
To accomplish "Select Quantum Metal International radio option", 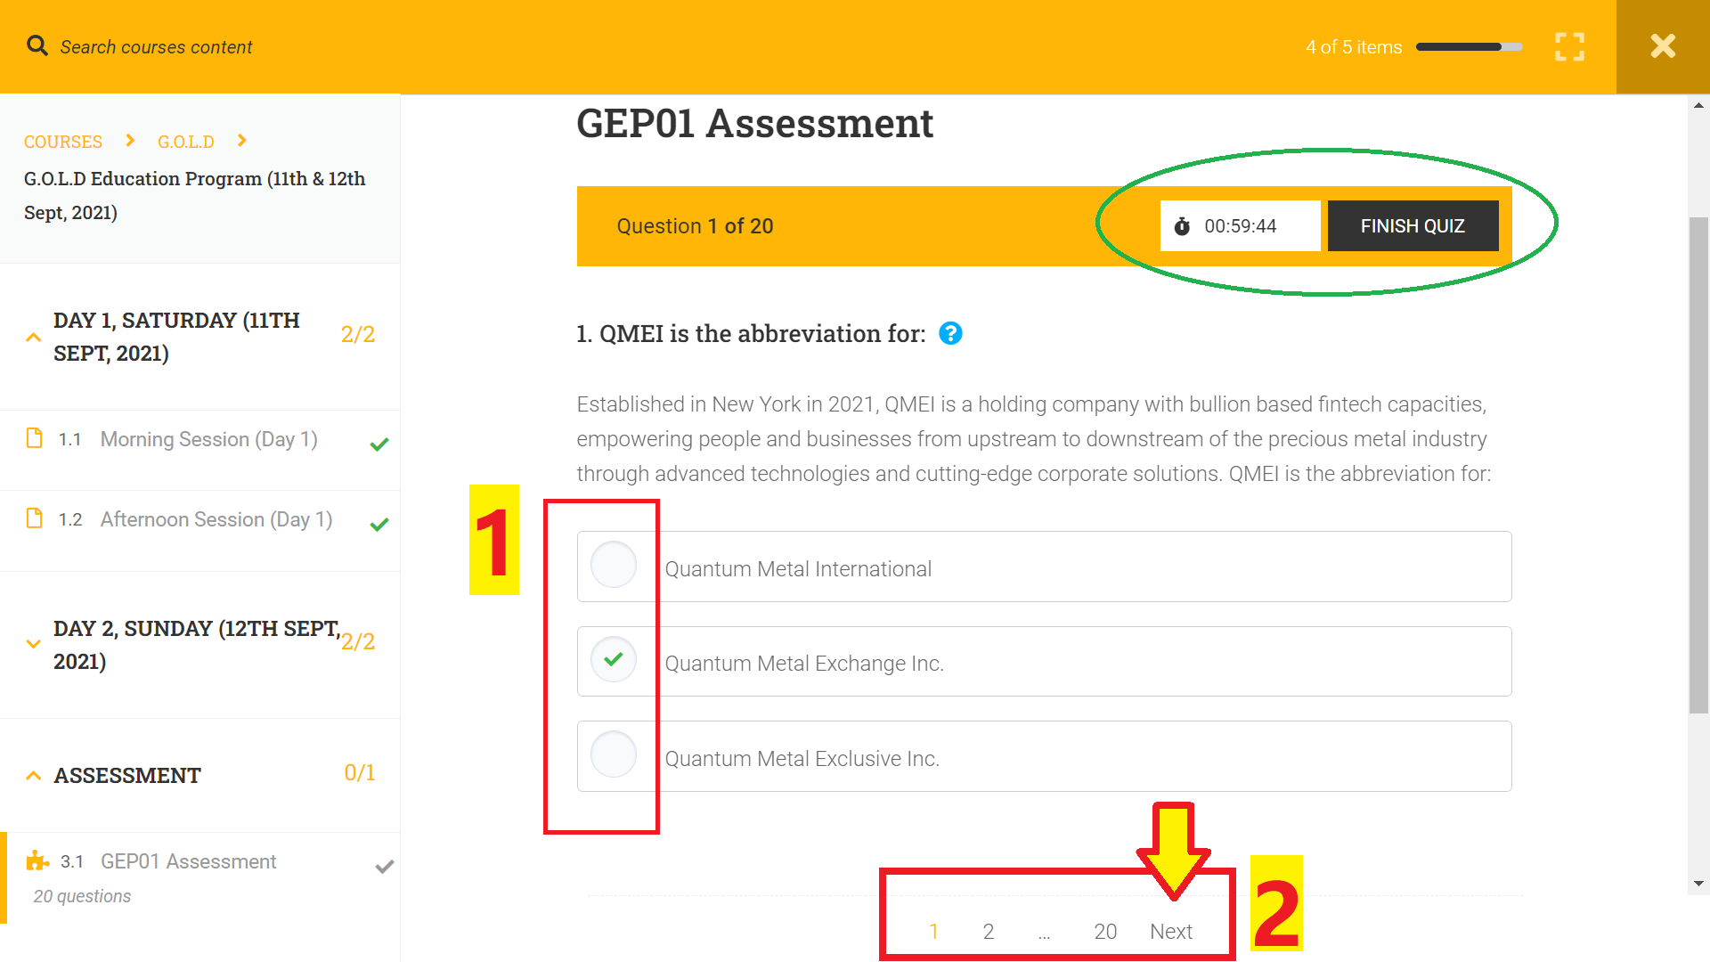I will click(614, 565).
